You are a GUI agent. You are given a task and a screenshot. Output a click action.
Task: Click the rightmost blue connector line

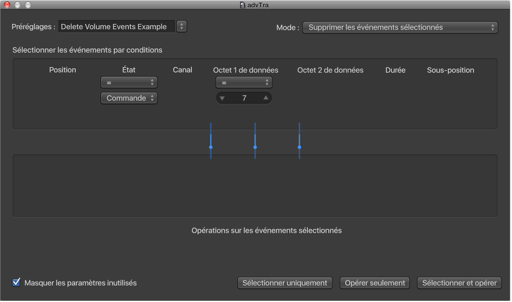pos(299,141)
